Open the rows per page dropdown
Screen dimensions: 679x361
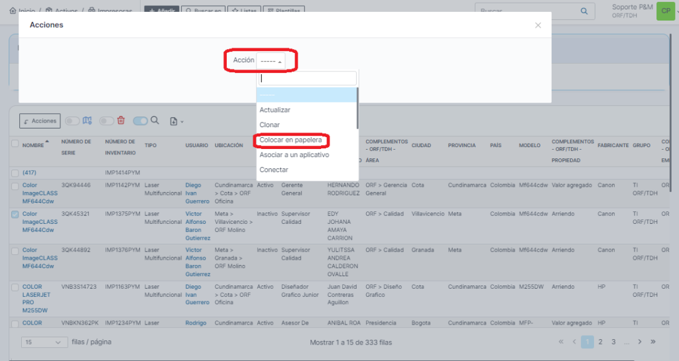click(x=44, y=342)
